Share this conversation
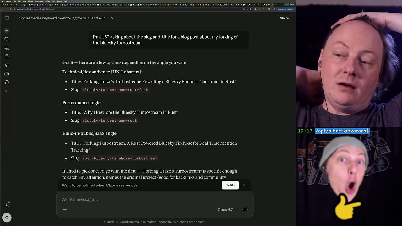Viewport: 402px width, 226px height. (284, 18)
